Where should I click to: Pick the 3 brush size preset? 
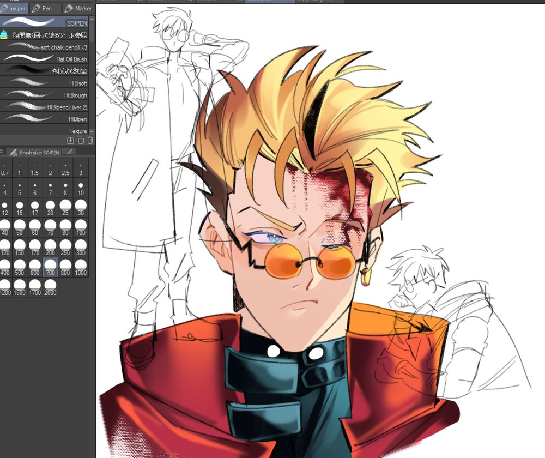pos(81,168)
